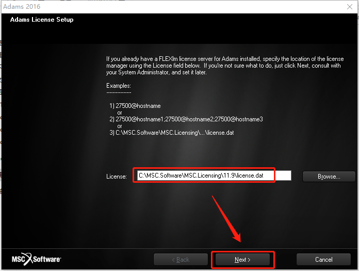Image resolution: width=359 pixels, height=271 pixels.
Task: Cancel the Adams license setup
Action: point(323,260)
